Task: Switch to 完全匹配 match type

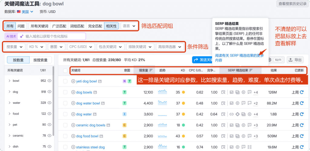Action: [x=95, y=26]
